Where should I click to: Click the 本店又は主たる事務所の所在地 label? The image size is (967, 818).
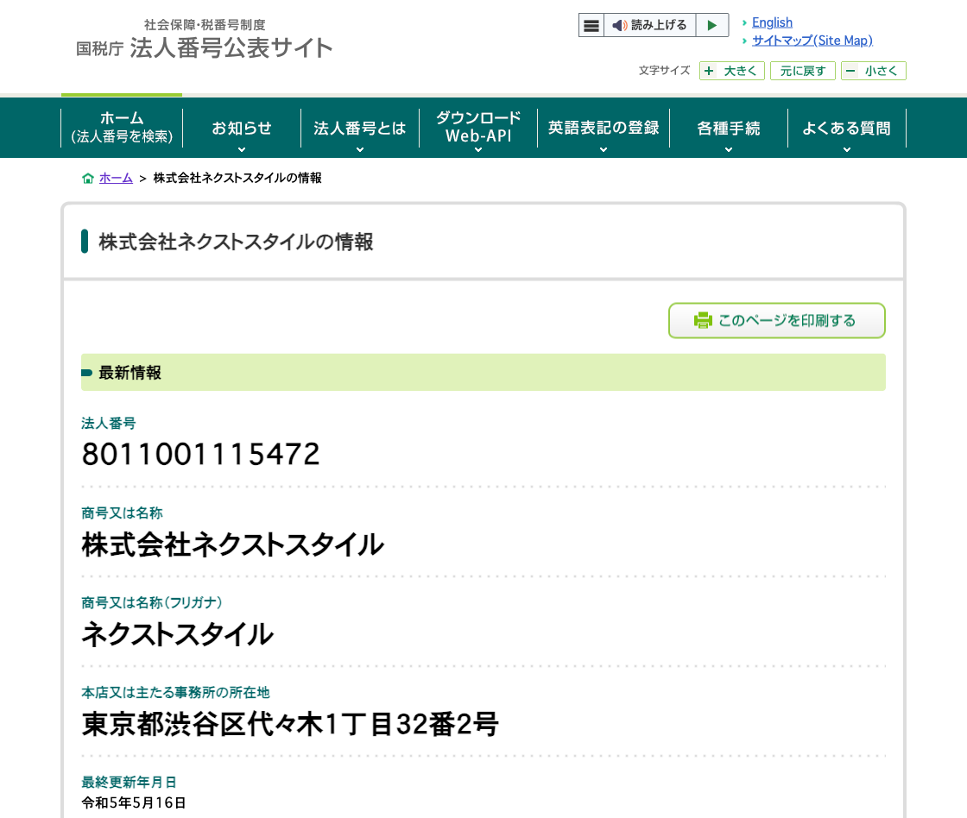point(176,692)
